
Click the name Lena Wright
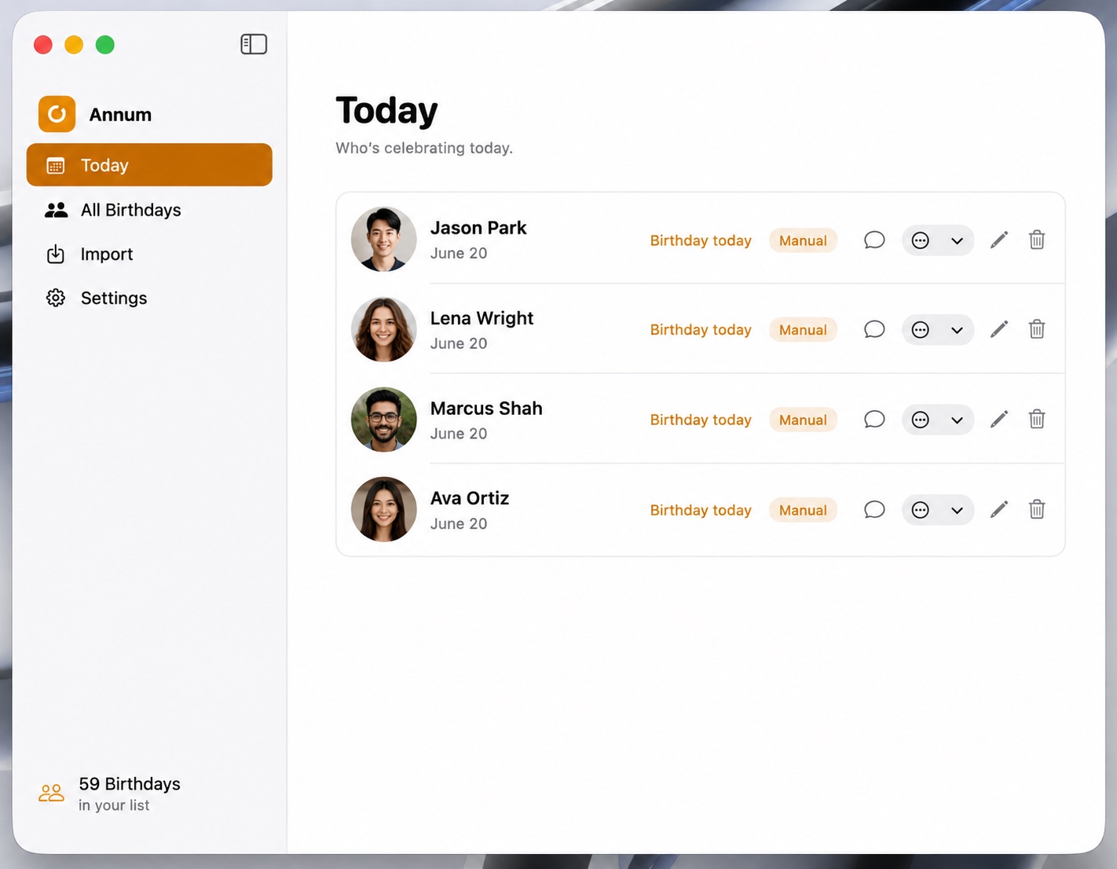tap(482, 318)
